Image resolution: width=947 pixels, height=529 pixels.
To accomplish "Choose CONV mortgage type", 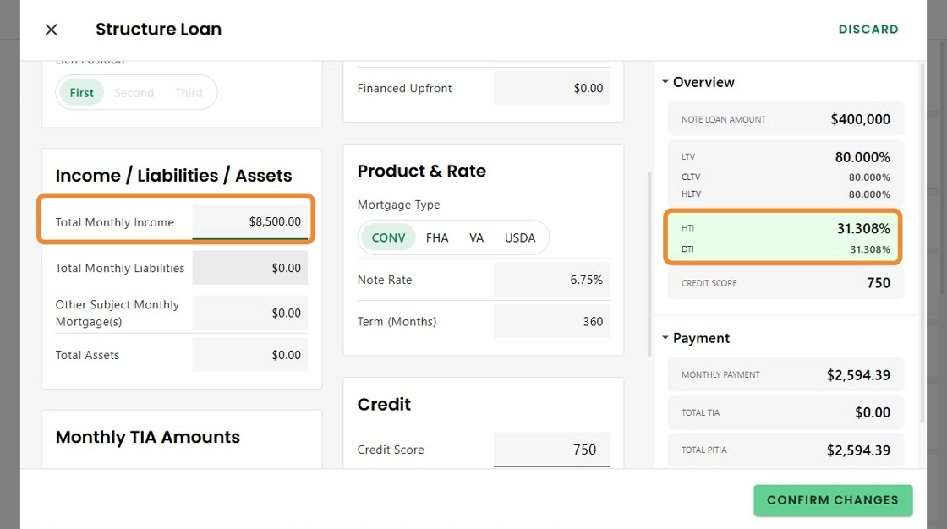I will (388, 237).
